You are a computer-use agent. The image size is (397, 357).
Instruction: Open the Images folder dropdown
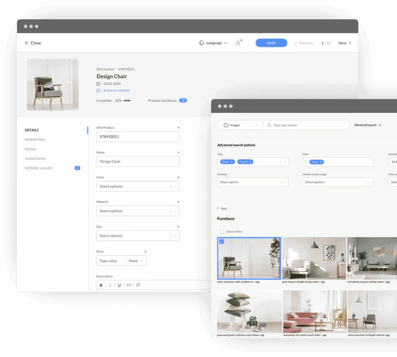click(240, 125)
